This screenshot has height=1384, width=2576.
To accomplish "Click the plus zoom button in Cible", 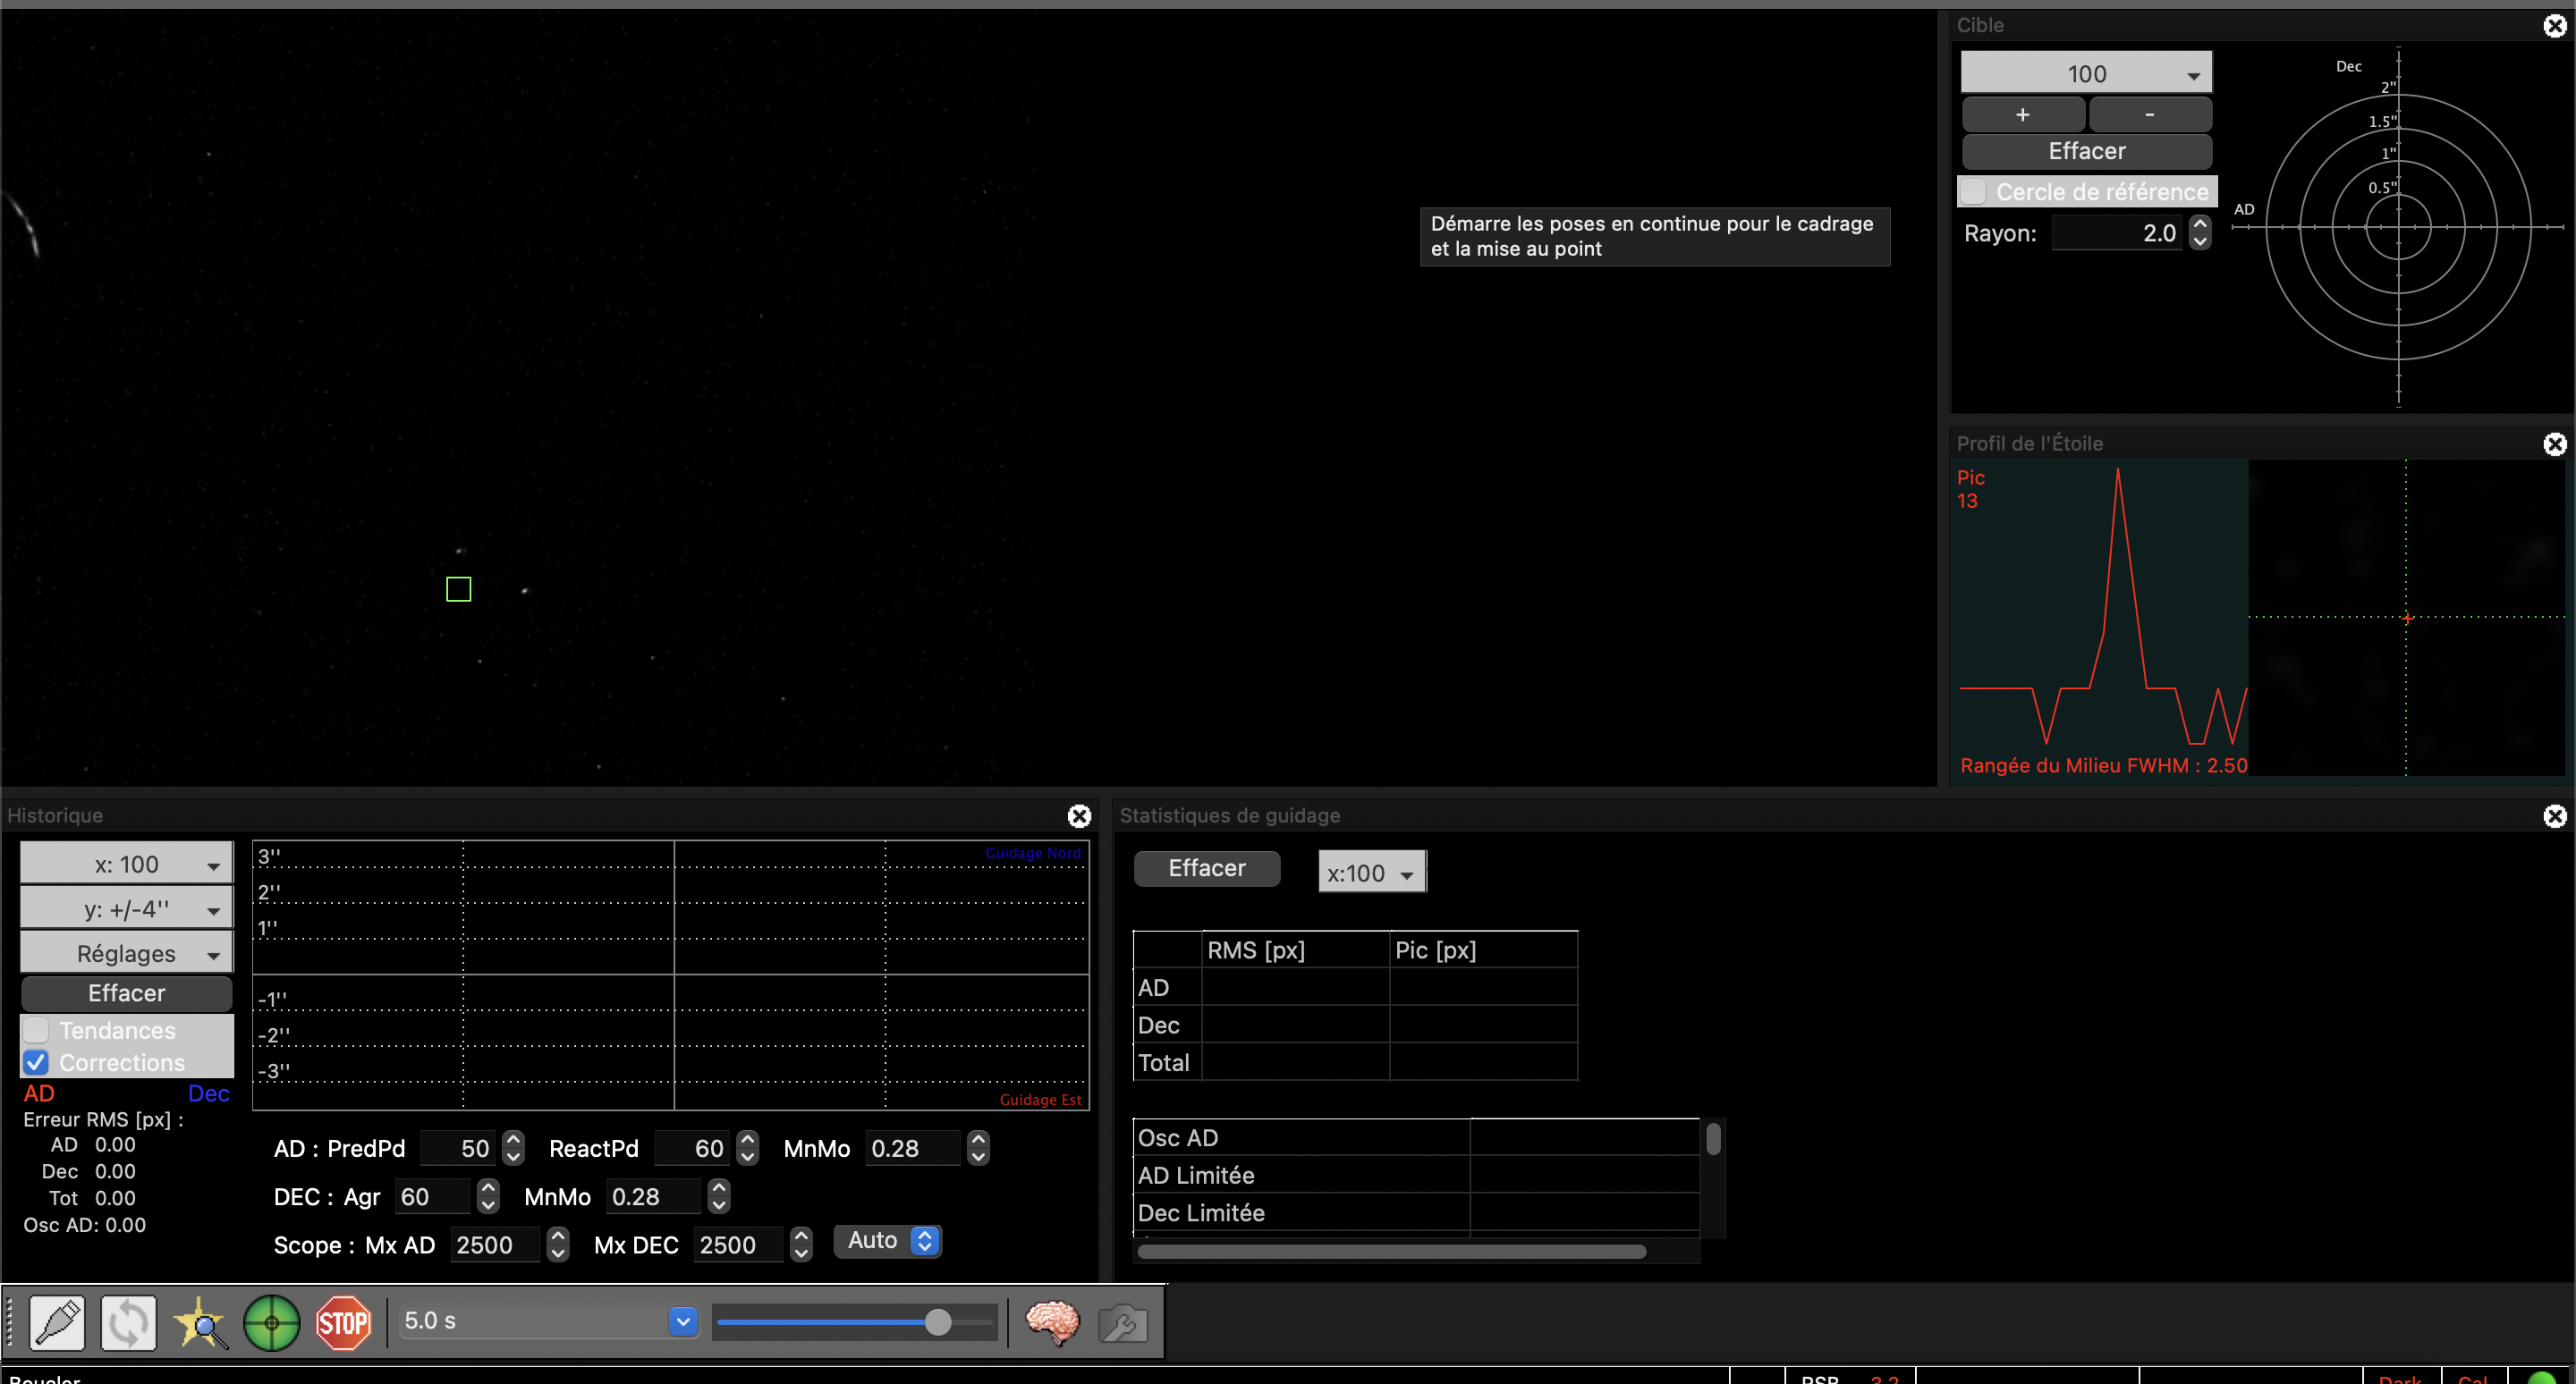I will (x=2022, y=114).
